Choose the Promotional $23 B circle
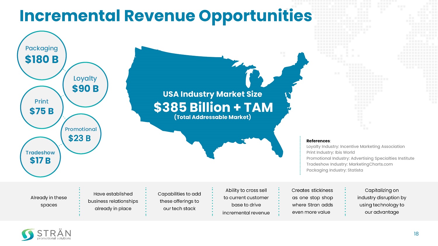This screenshot has height=246, width=438. (x=81, y=134)
